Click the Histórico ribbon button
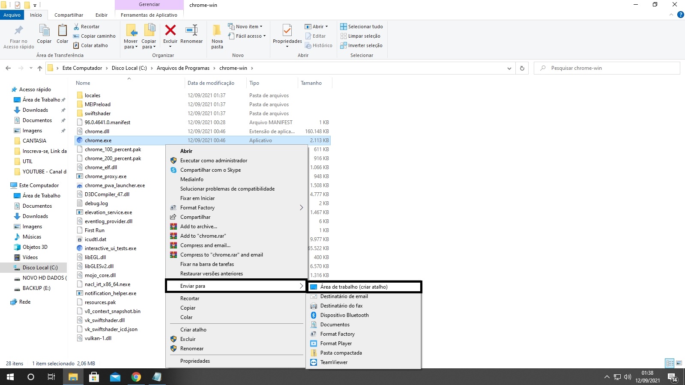Screen dimensions: 685x385 pyautogui.click(x=318, y=45)
